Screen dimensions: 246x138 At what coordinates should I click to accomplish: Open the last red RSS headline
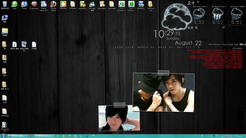click(224, 67)
